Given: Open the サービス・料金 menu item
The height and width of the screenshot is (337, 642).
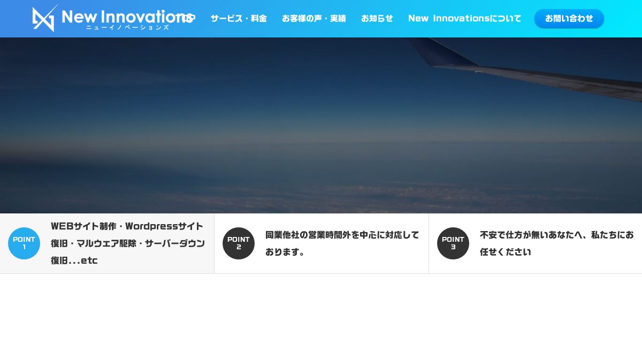Looking at the screenshot, I should [x=239, y=18].
